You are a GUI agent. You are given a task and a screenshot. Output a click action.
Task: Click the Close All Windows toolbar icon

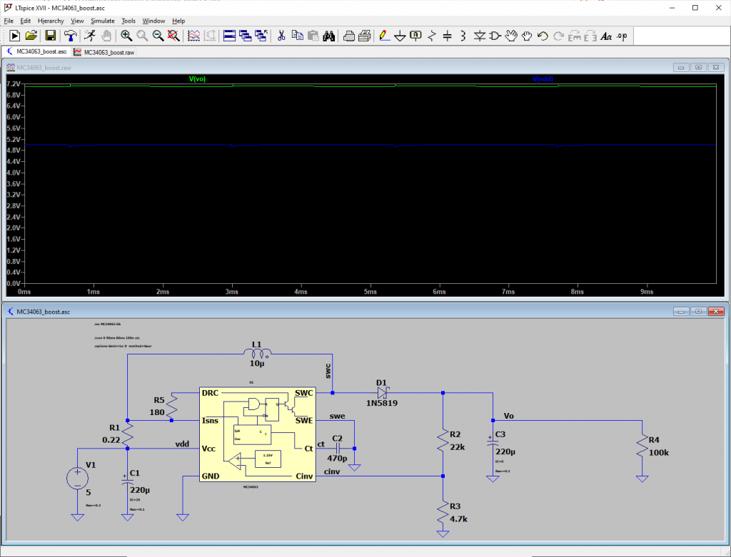tap(261, 36)
